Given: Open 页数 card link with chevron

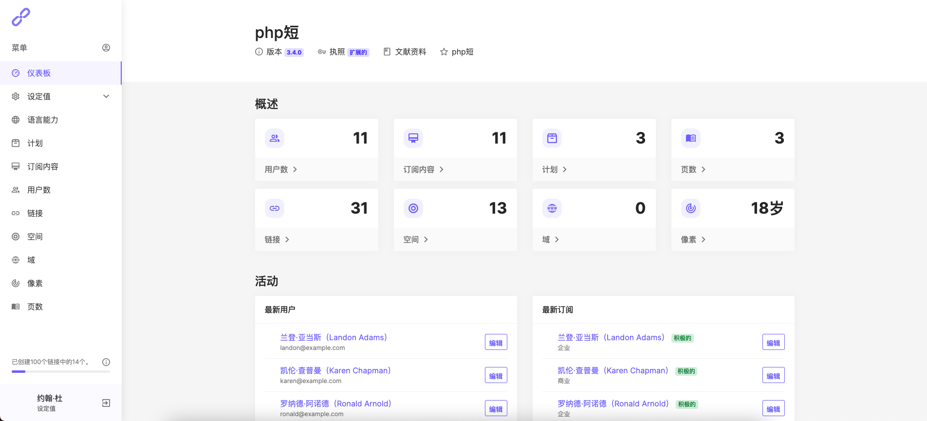Looking at the screenshot, I should (693, 169).
